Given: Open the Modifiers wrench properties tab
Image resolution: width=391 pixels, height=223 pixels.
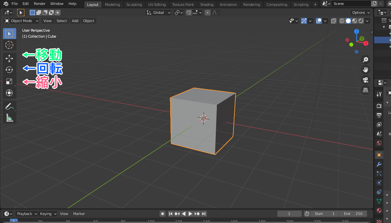Looking at the screenshot, I should point(379,164).
